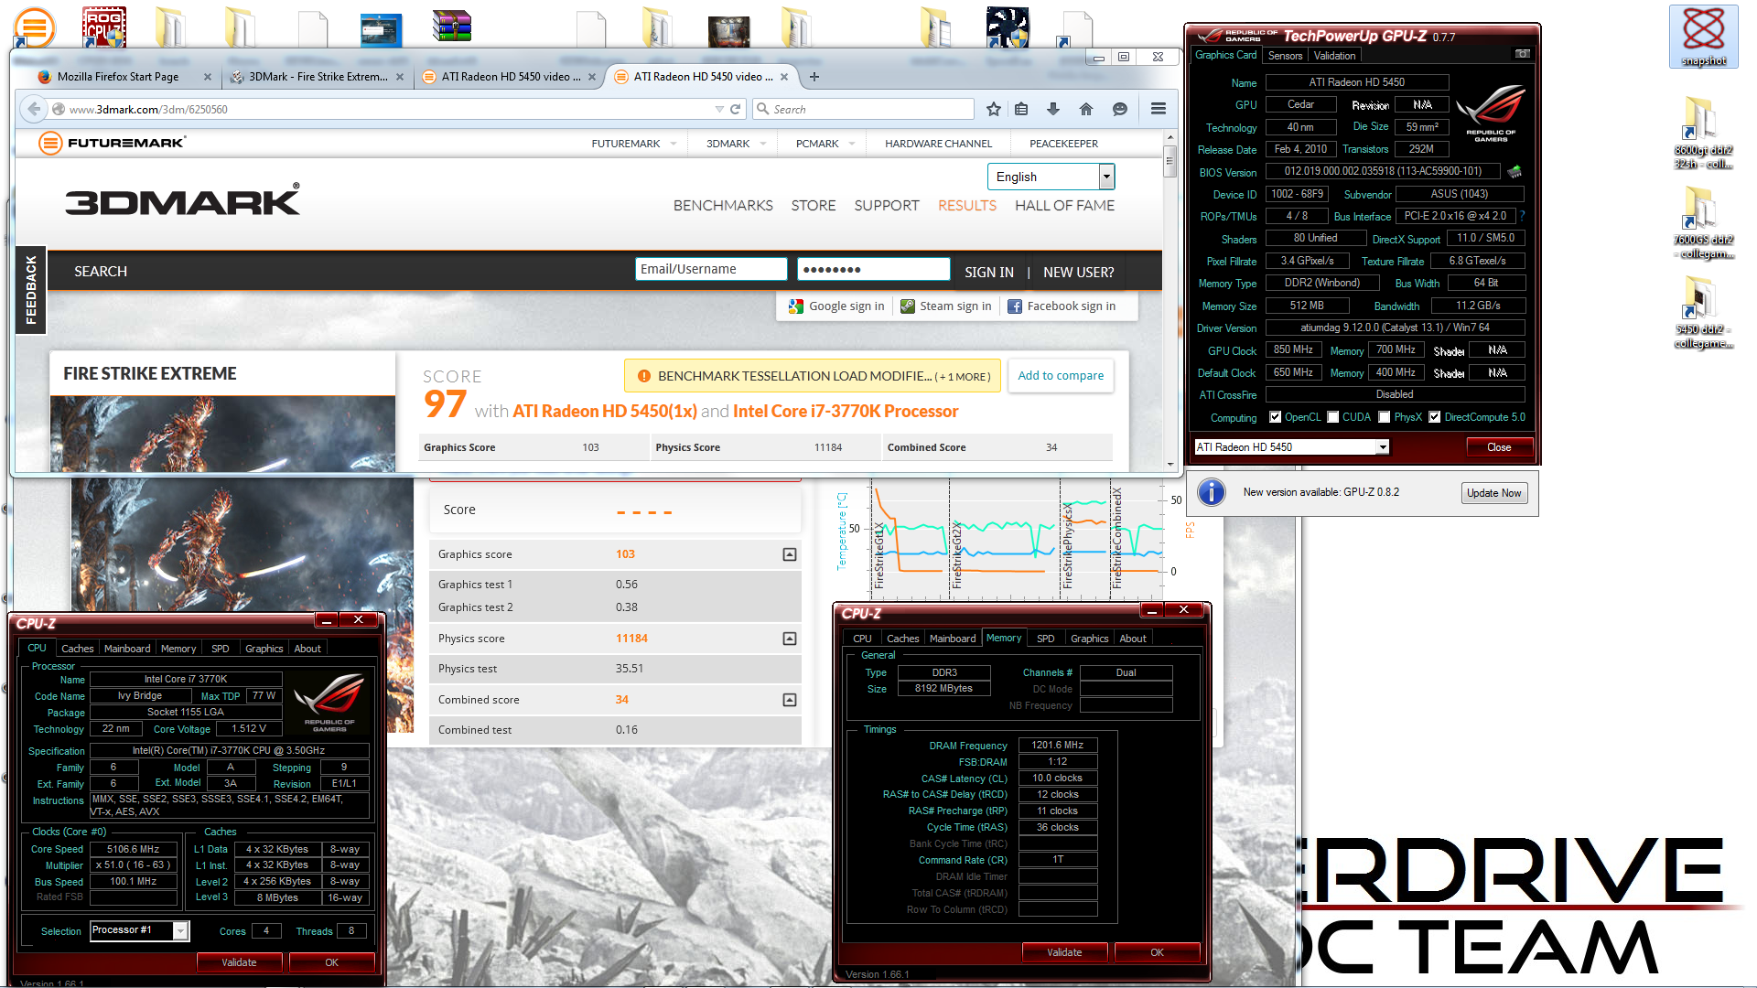Image resolution: width=1757 pixels, height=988 pixels.
Task: Click GPU-Z screenshot camera icon
Action: click(x=1523, y=54)
